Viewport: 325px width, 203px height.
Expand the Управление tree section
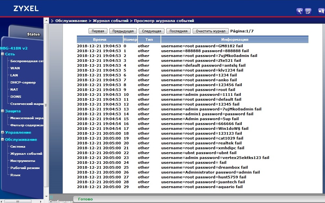(x=3, y=132)
